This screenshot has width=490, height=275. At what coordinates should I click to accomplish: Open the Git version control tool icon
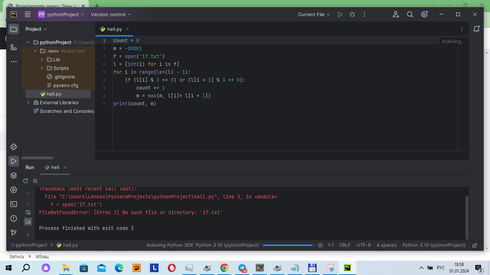(x=14, y=233)
